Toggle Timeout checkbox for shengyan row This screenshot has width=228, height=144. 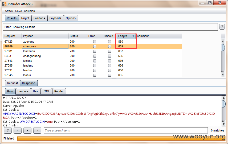(x=110, y=47)
